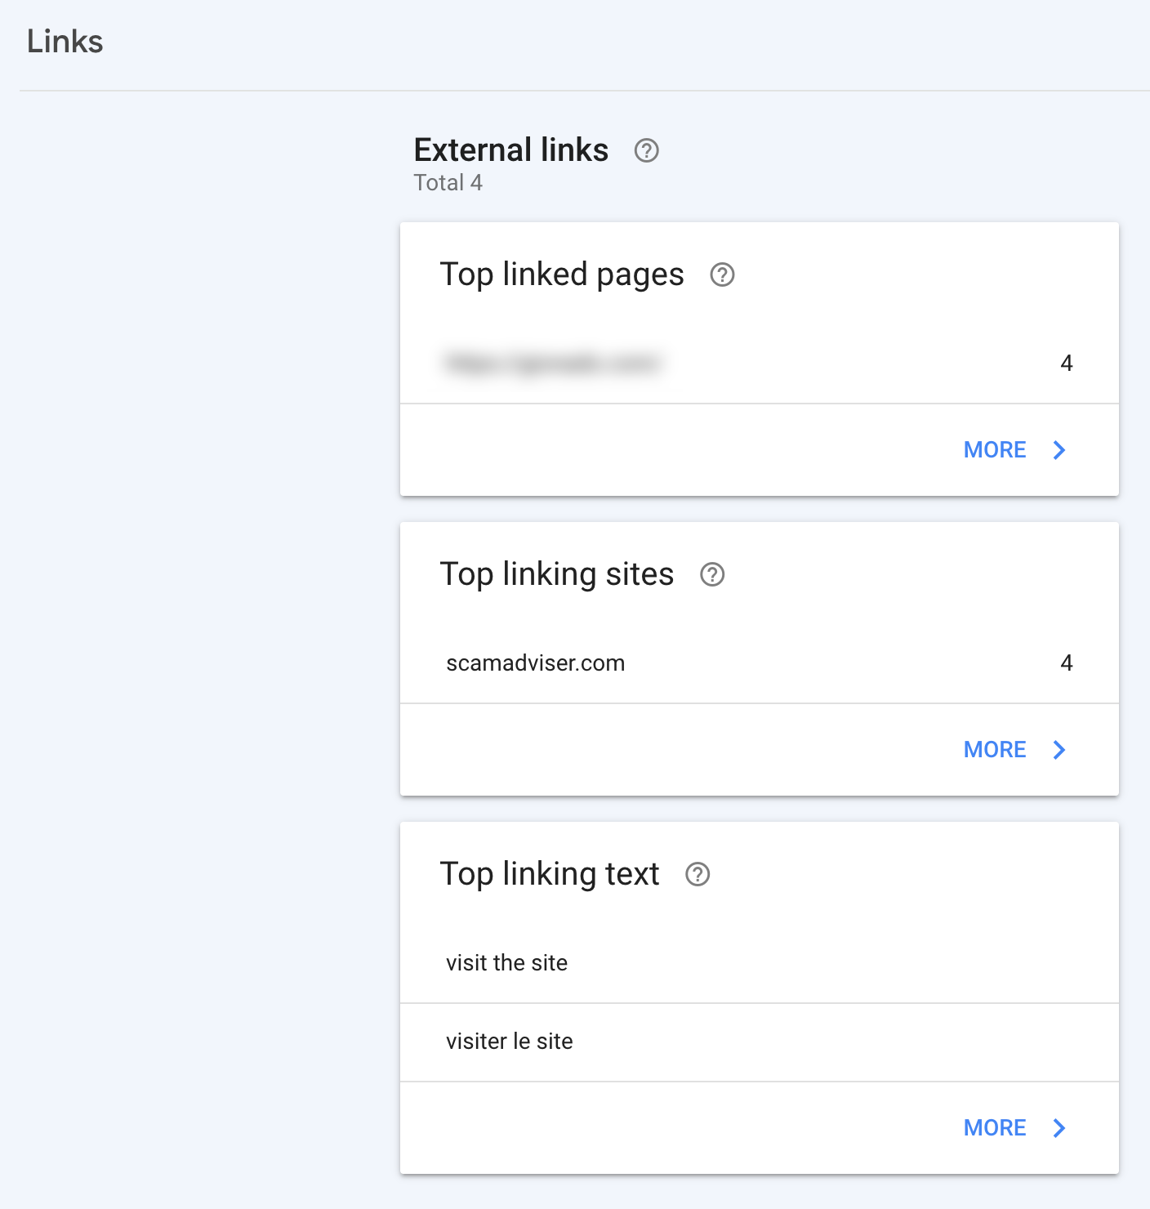Image resolution: width=1150 pixels, height=1209 pixels.
Task: Open MORE for Top linking sites
Action: coord(995,750)
